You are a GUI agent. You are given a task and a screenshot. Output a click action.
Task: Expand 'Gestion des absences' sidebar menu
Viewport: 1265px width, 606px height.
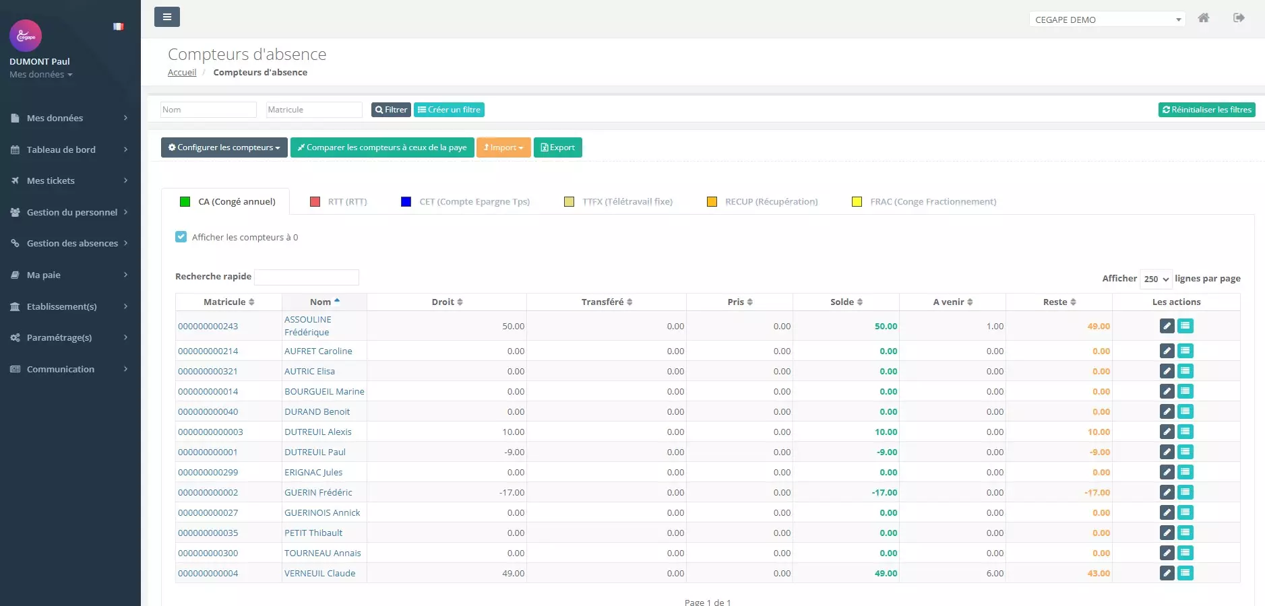click(x=70, y=243)
